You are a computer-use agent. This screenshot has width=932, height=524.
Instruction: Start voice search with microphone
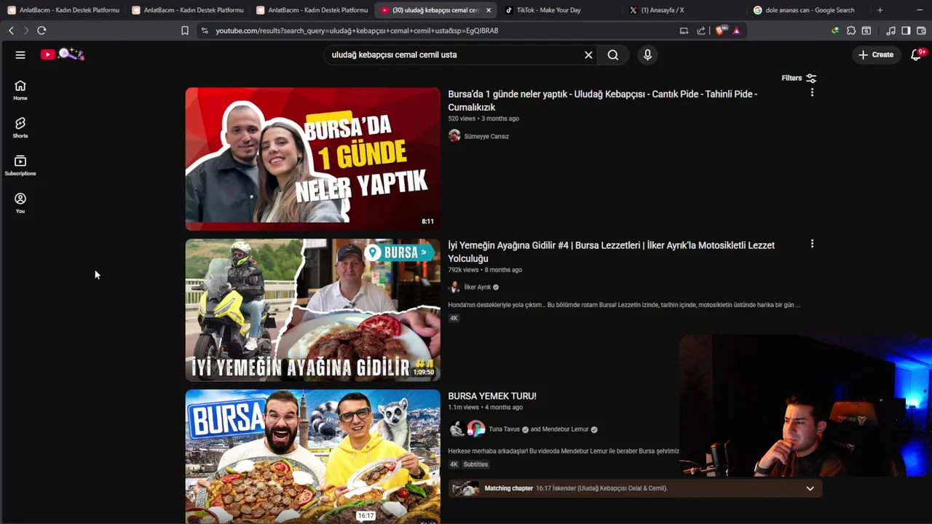(x=647, y=55)
